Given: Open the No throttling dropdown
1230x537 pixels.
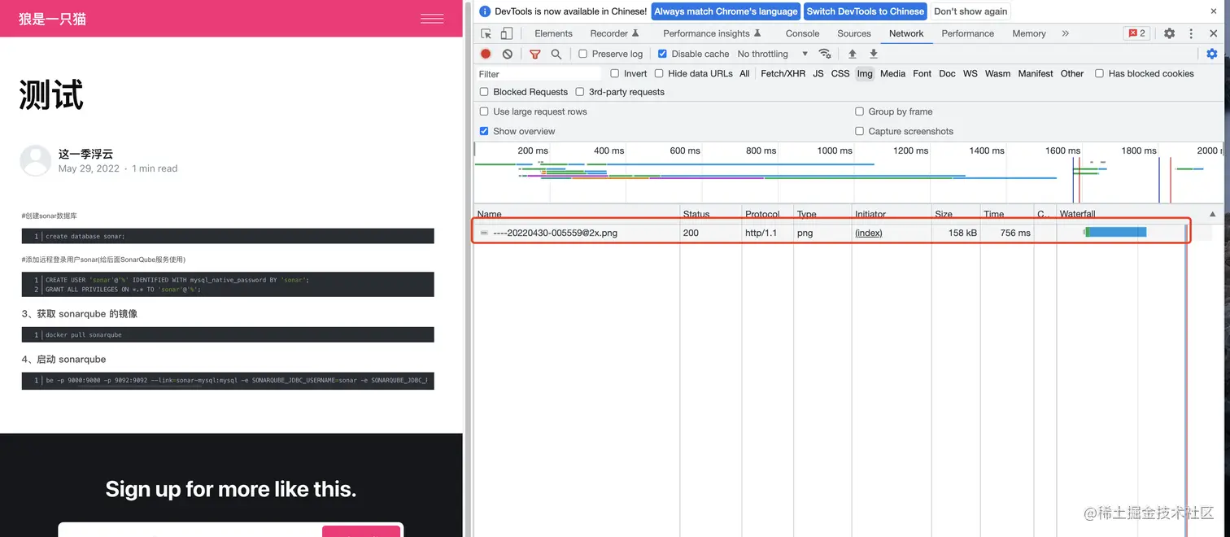Looking at the screenshot, I should tap(772, 54).
